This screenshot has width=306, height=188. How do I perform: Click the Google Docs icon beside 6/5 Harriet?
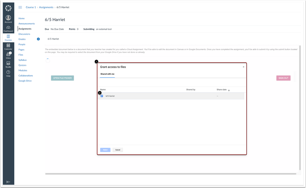tap(102, 96)
